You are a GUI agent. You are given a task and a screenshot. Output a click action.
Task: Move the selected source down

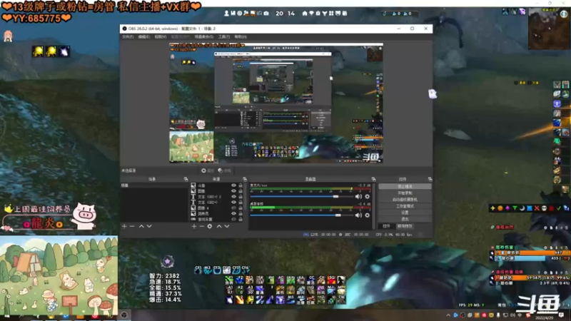coord(227,226)
